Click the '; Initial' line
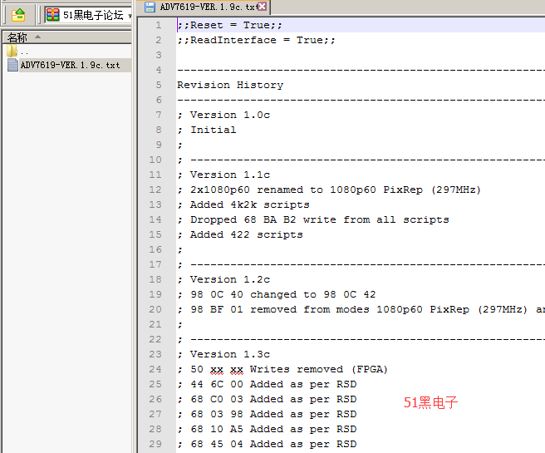The image size is (545, 453). [207, 130]
